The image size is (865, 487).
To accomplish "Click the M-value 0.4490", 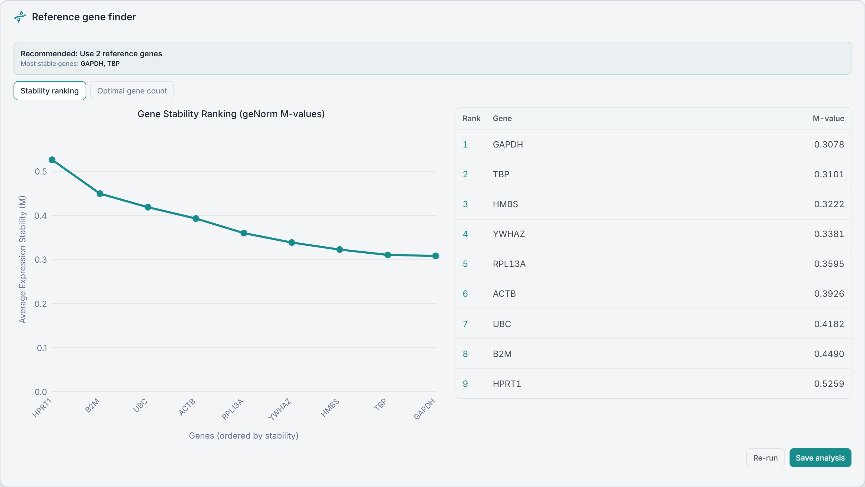I will [829, 354].
